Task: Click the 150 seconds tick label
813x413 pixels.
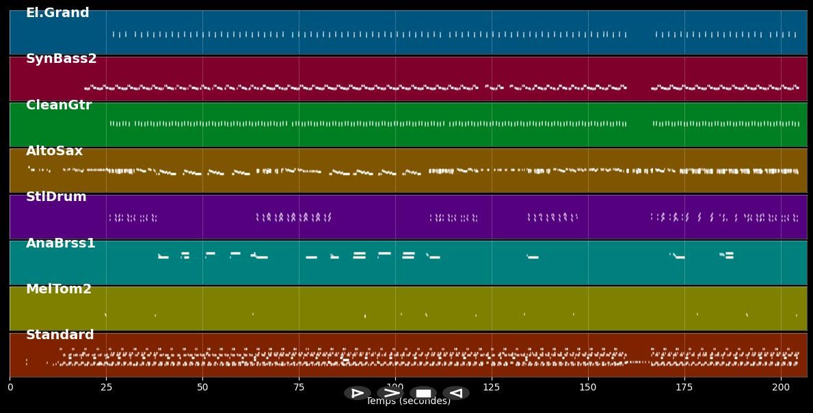Action: click(x=588, y=387)
